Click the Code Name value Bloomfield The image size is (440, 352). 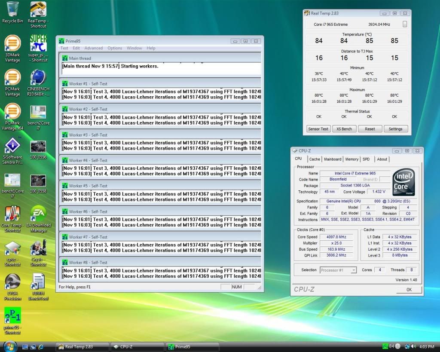pyautogui.click(x=338, y=179)
